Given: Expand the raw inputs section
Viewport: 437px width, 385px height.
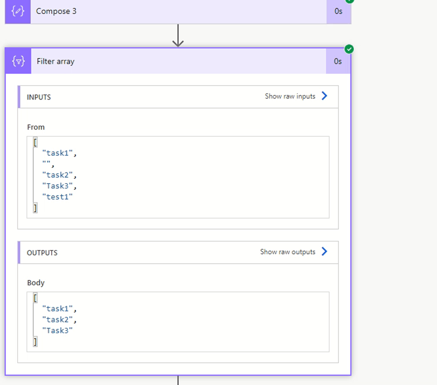Looking at the screenshot, I should [x=289, y=96].
